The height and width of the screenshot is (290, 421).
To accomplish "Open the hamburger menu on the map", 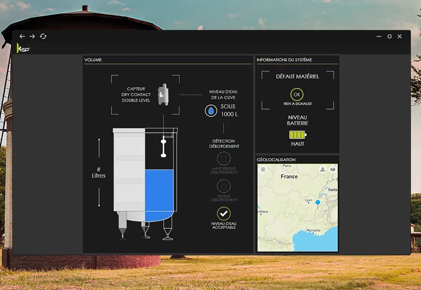I will coord(263,170).
